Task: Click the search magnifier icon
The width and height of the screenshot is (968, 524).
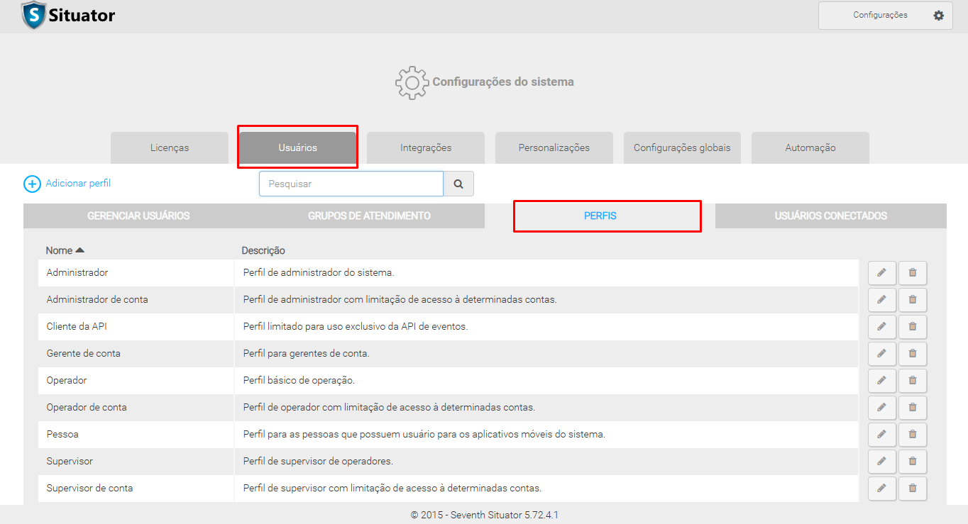Action: [x=458, y=184]
